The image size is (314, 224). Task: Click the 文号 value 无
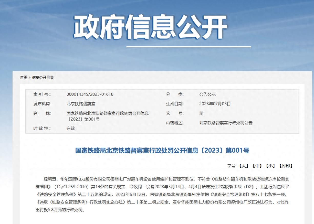(x=201, y=113)
